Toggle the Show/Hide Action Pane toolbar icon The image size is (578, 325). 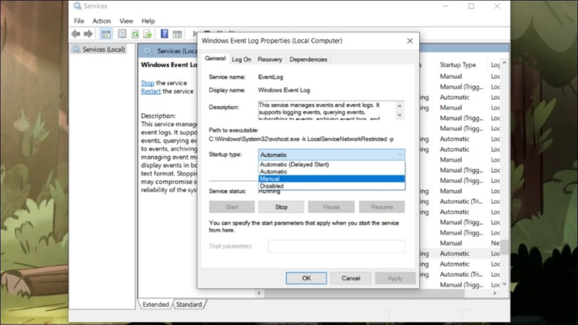(177, 34)
